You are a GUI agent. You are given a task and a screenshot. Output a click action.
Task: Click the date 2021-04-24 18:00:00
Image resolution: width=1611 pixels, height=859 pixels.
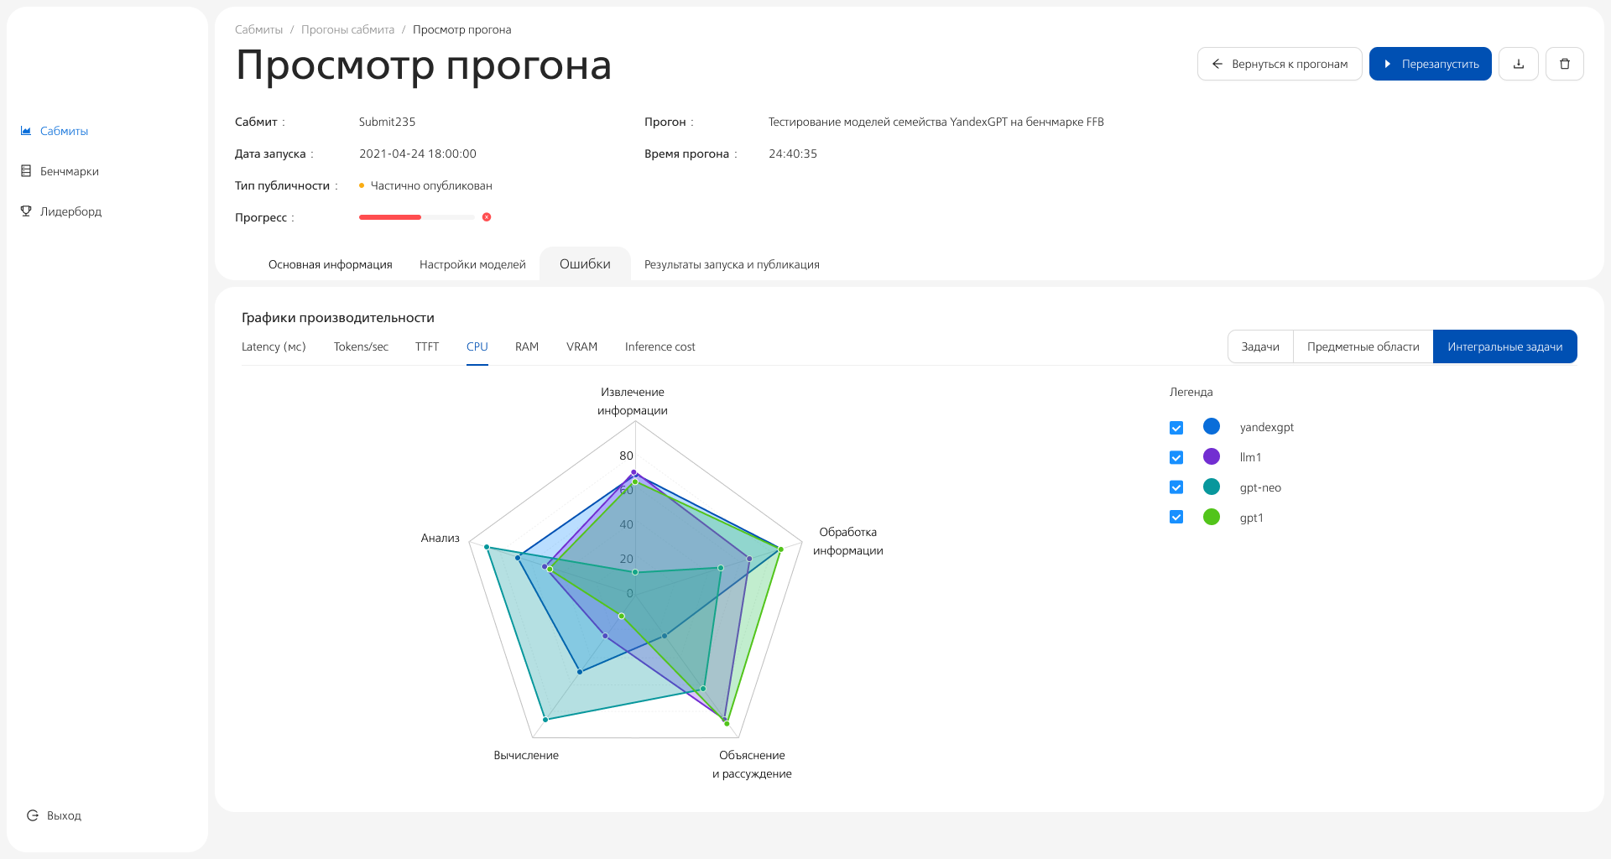coord(418,154)
